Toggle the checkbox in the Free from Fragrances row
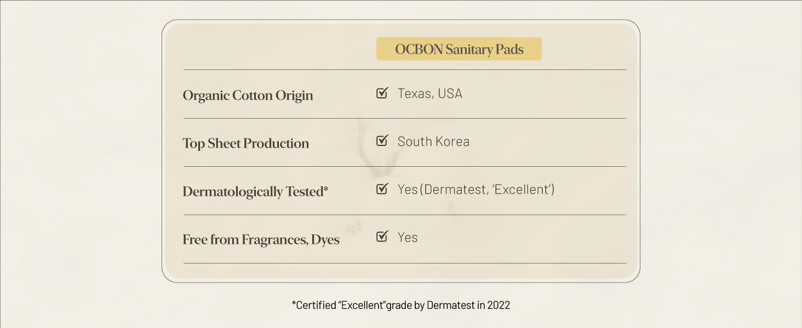 [382, 237]
